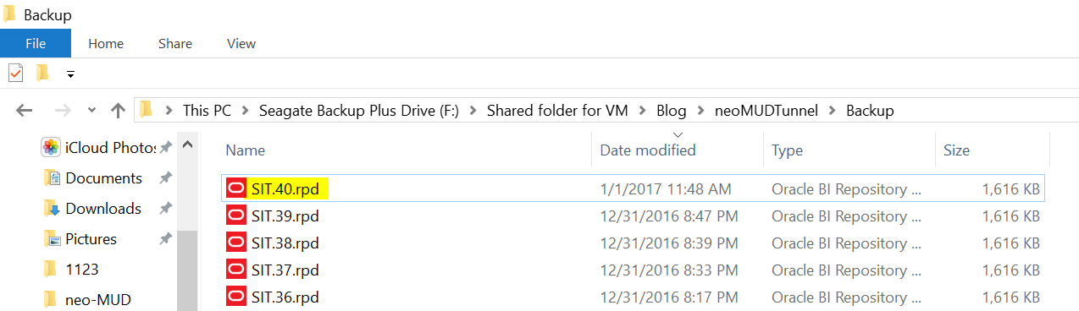Image resolution: width=1079 pixels, height=311 pixels.
Task: Go up one level with the up arrow
Action: (119, 110)
